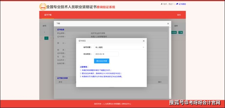The height and width of the screenshot is (108, 225).
Task: Click the site title 全国专业技术人员职业资格证书
Action: (x=71, y=7)
